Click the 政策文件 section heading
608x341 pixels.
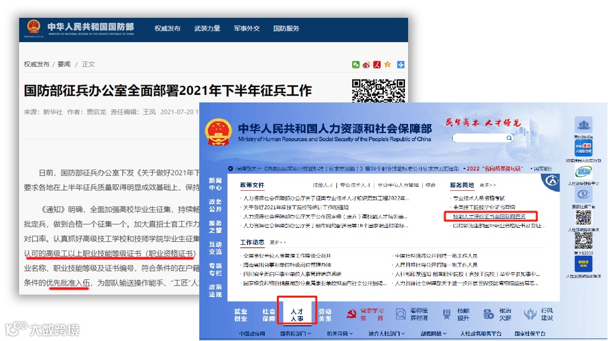(x=252, y=185)
